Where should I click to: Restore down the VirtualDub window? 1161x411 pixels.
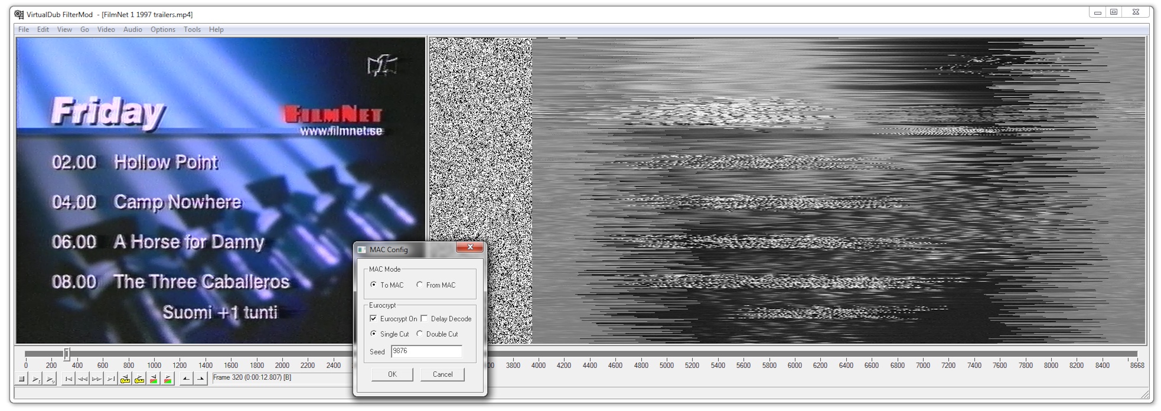click(x=1114, y=12)
